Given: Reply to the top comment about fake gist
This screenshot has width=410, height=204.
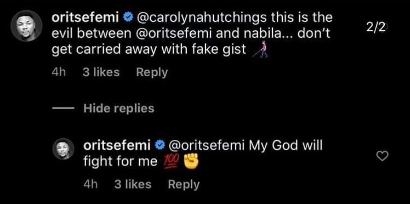Looking at the screenshot, I should pyautogui.click(x=152, y=72).
